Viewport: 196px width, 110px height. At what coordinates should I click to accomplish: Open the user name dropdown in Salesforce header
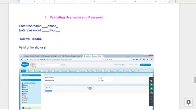pos(120,65)
